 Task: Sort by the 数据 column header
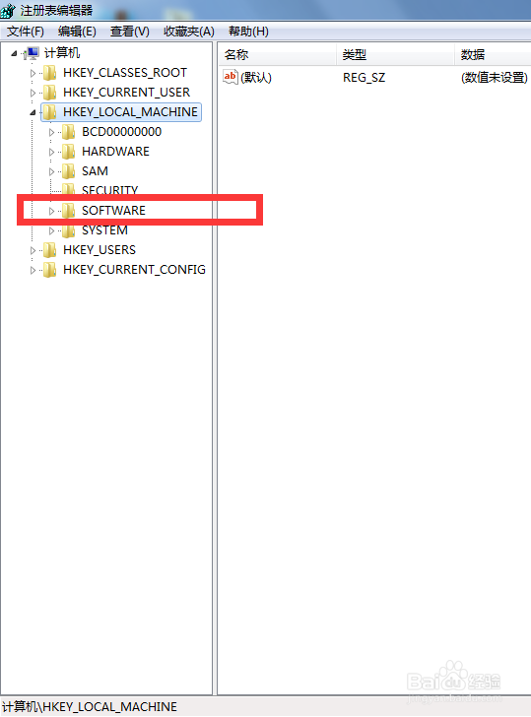tap(493, 55)
